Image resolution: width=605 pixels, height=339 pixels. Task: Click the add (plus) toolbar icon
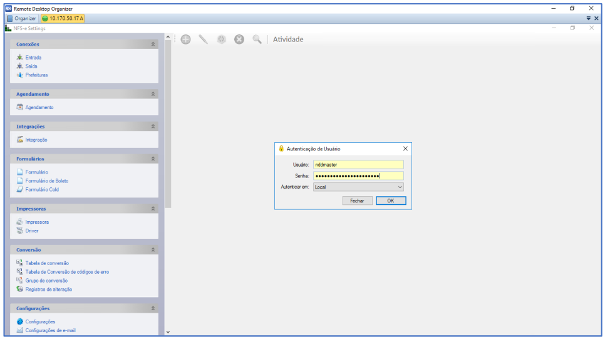coord(185,39)
